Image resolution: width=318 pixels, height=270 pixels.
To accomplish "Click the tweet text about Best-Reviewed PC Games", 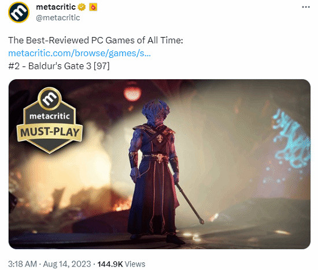I will click(x=95, y=40).
